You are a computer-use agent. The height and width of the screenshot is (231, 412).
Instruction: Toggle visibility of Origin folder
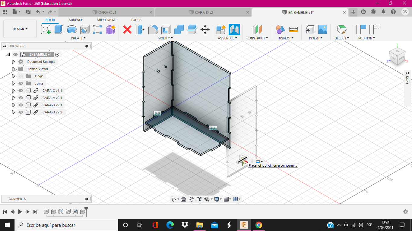[x=21, y=76]
